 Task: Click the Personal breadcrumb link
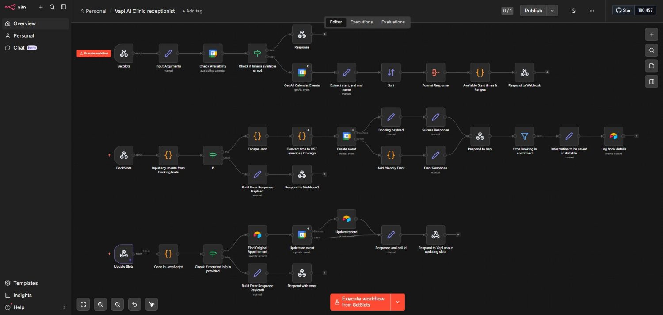[93, 11]
